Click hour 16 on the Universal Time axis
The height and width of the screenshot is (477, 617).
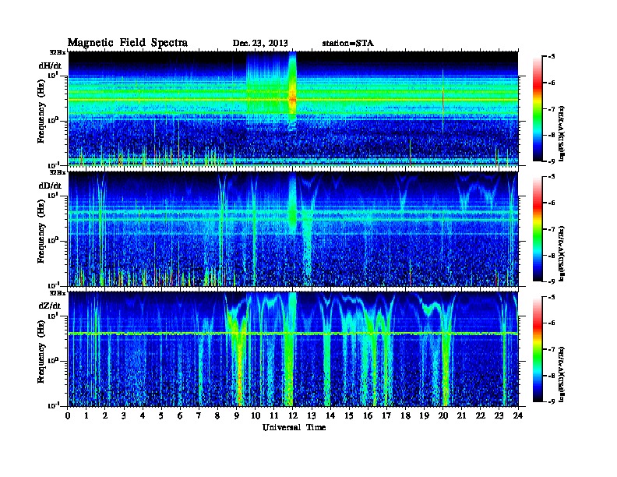point(368,415)
